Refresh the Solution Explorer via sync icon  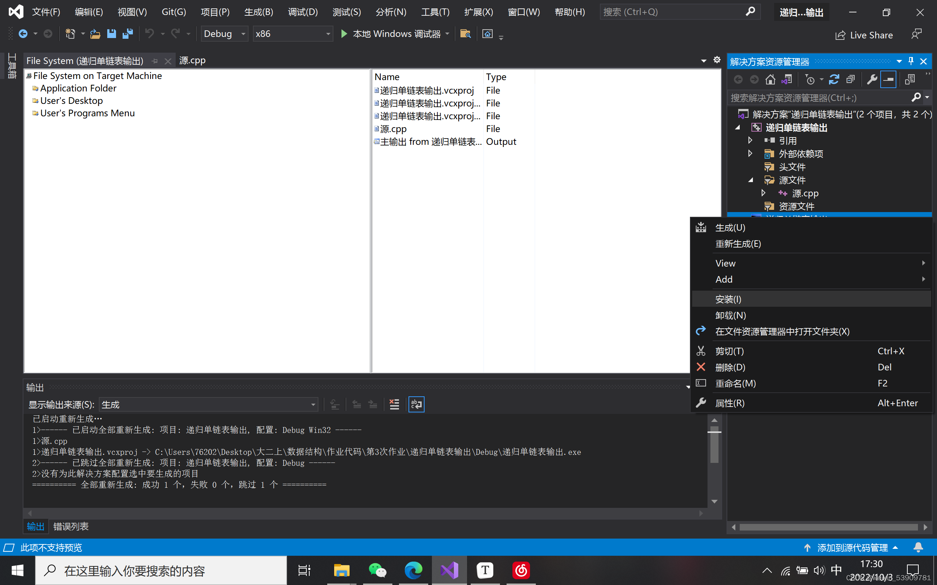(834, 80)
